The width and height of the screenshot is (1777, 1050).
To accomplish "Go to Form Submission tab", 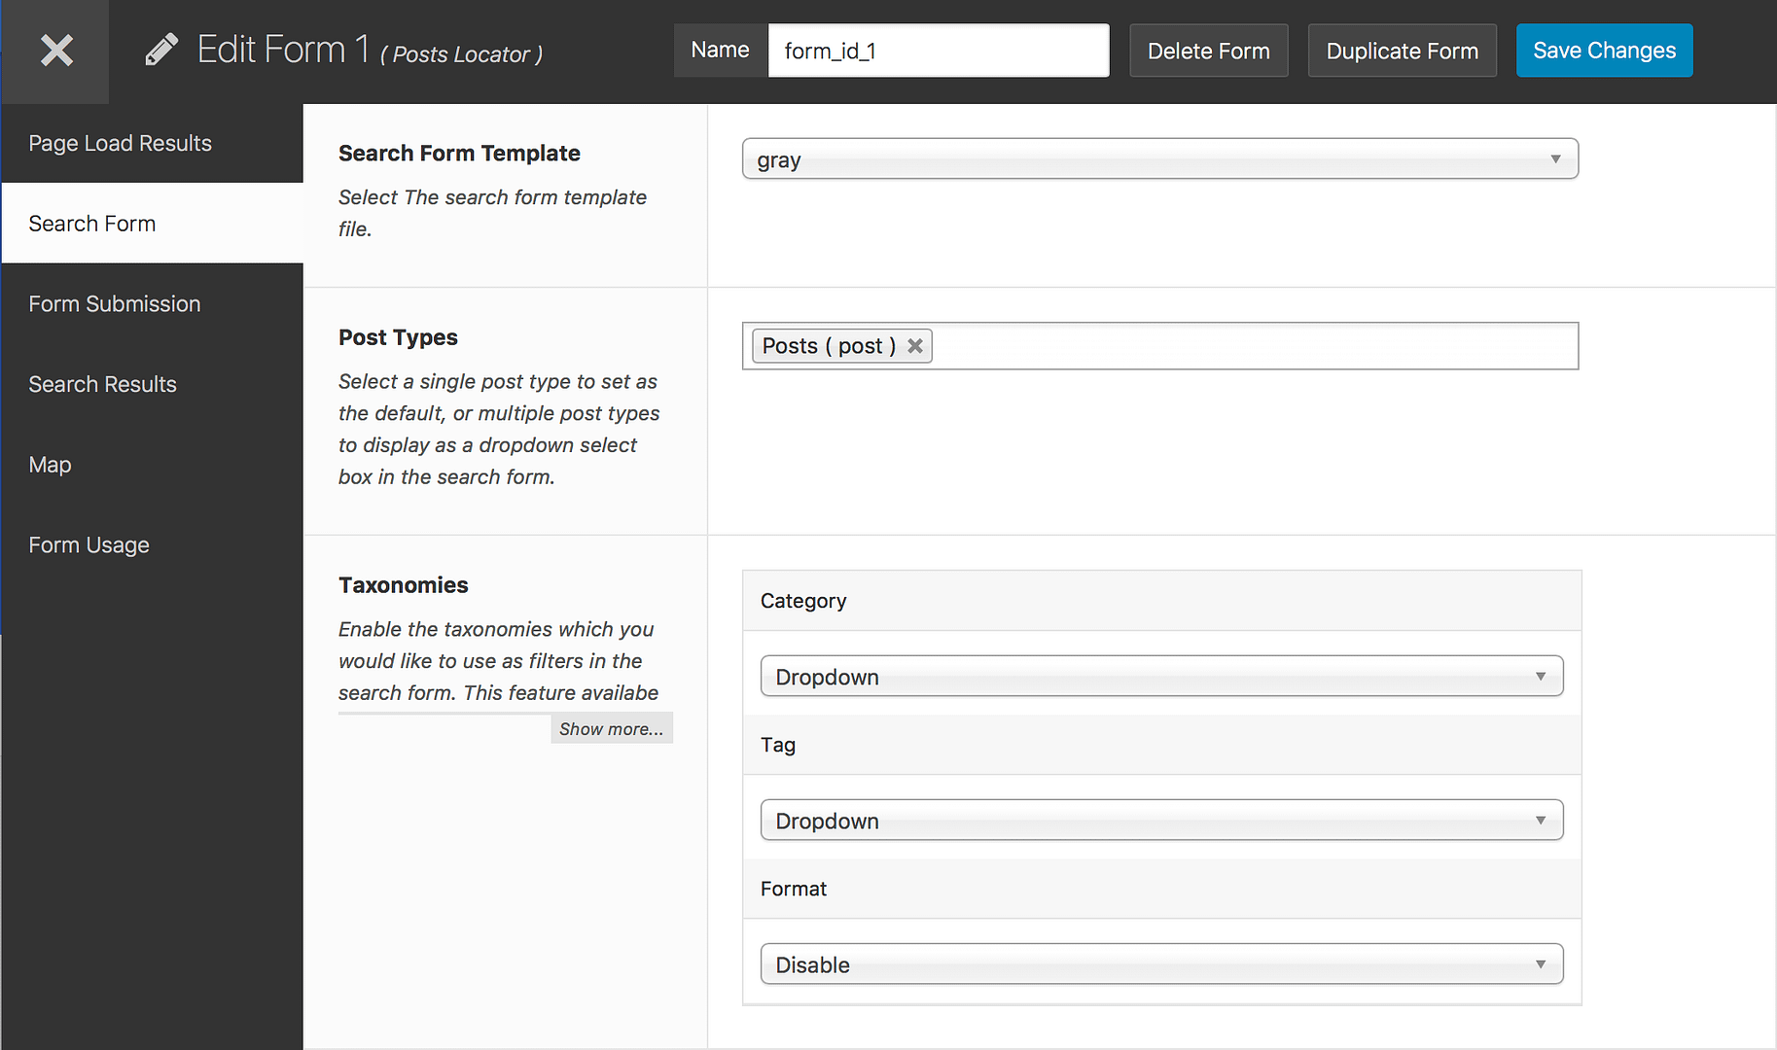I will tap(115, 304).
